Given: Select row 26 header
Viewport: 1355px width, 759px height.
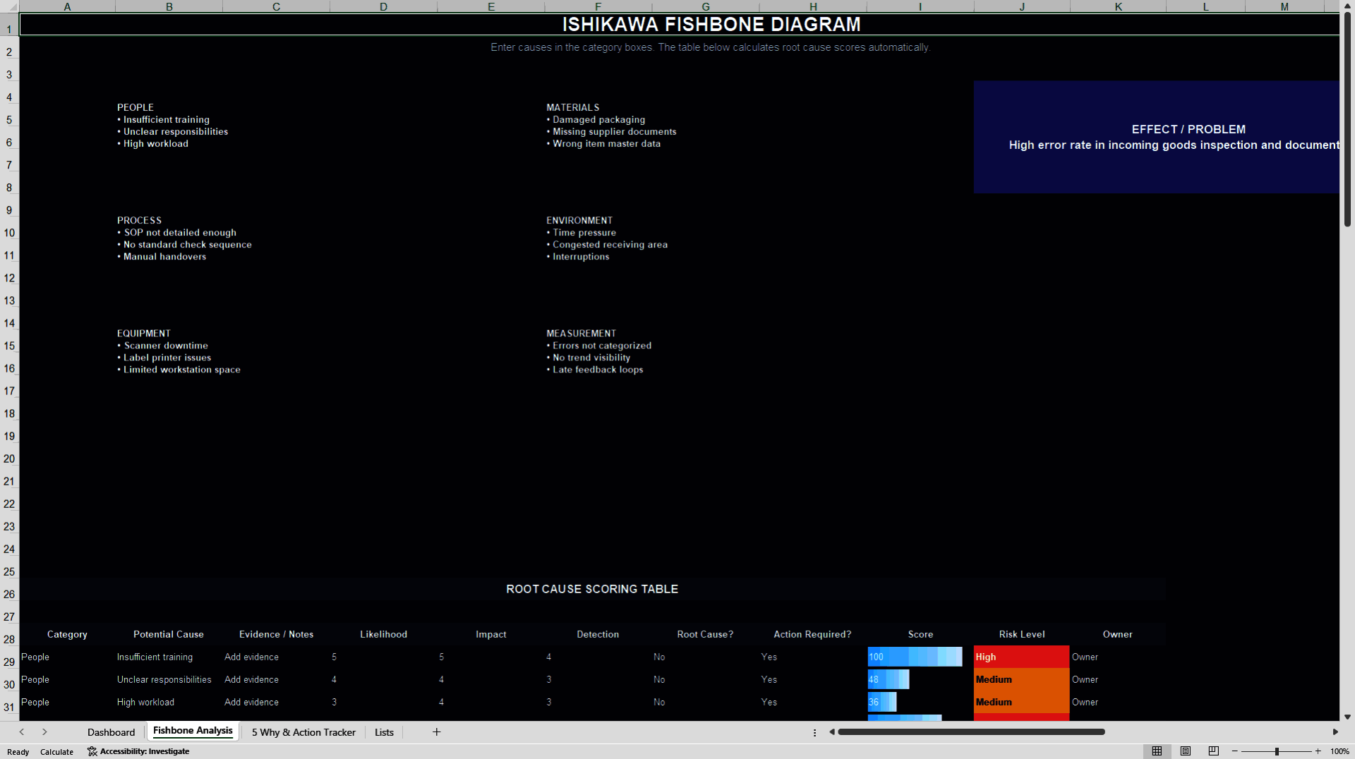Looking at the screenshot, I should (9, 594).
